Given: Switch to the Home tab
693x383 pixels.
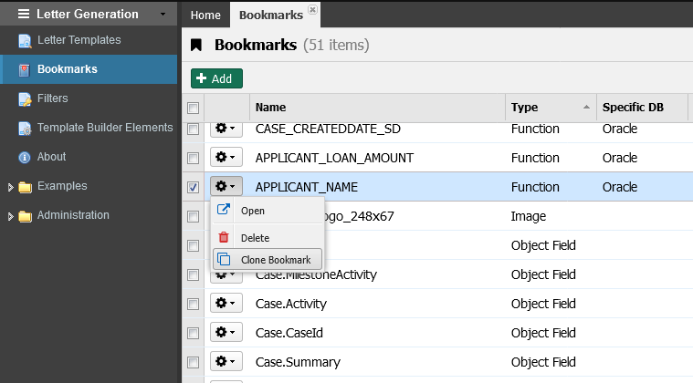Looking at the screenshot, I should pyautogui.click(x=205, y=15).
